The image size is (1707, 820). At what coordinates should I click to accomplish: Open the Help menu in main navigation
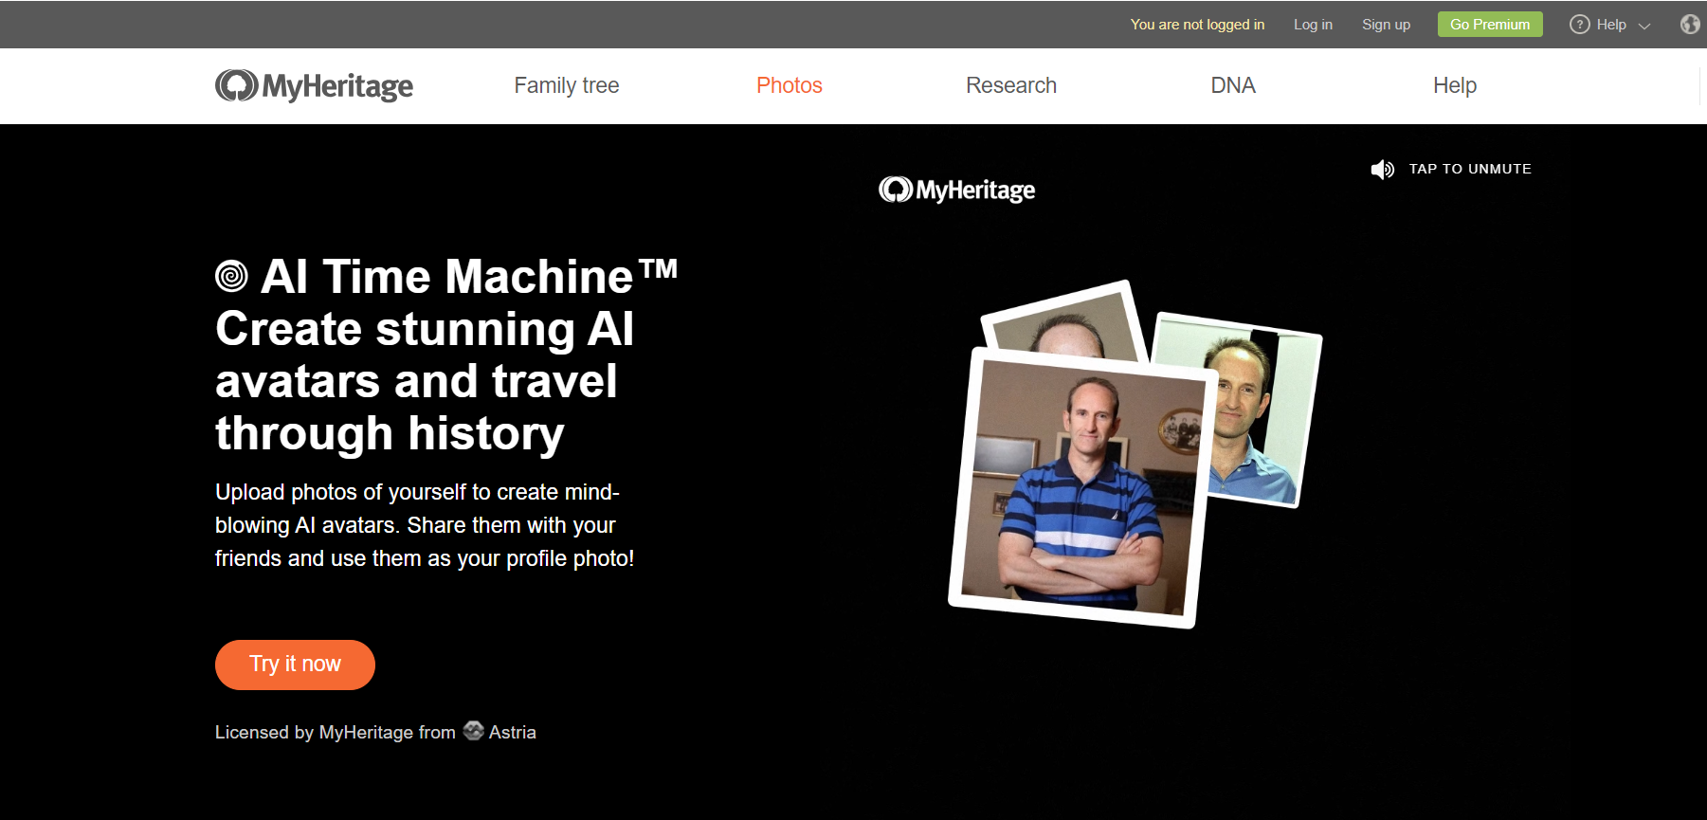[1455, 85]
